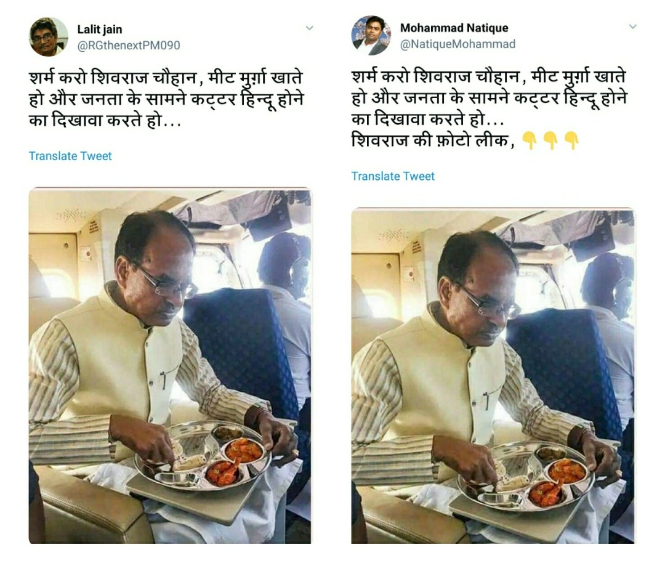
Task: Open the attached photo in Lalit jain's tweet
Action: click(170, 365)
